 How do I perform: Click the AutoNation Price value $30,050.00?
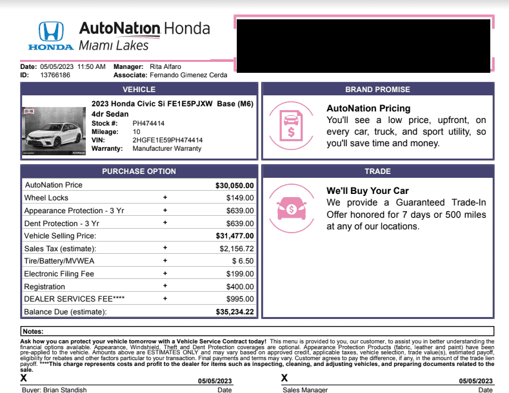[x=234, y=186]
